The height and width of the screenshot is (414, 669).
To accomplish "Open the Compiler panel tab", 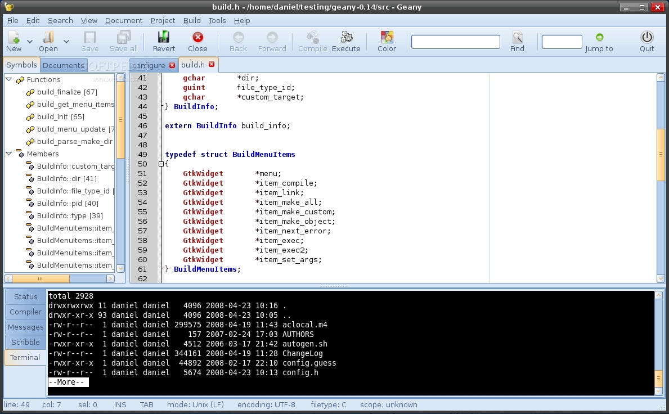I will (x=25, y=312).
